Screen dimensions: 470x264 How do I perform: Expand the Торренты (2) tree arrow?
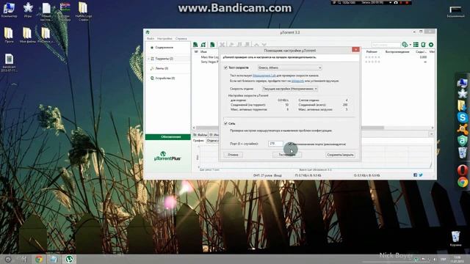(148, 59)
